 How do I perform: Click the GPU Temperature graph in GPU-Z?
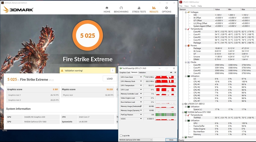tap(165, 85)
